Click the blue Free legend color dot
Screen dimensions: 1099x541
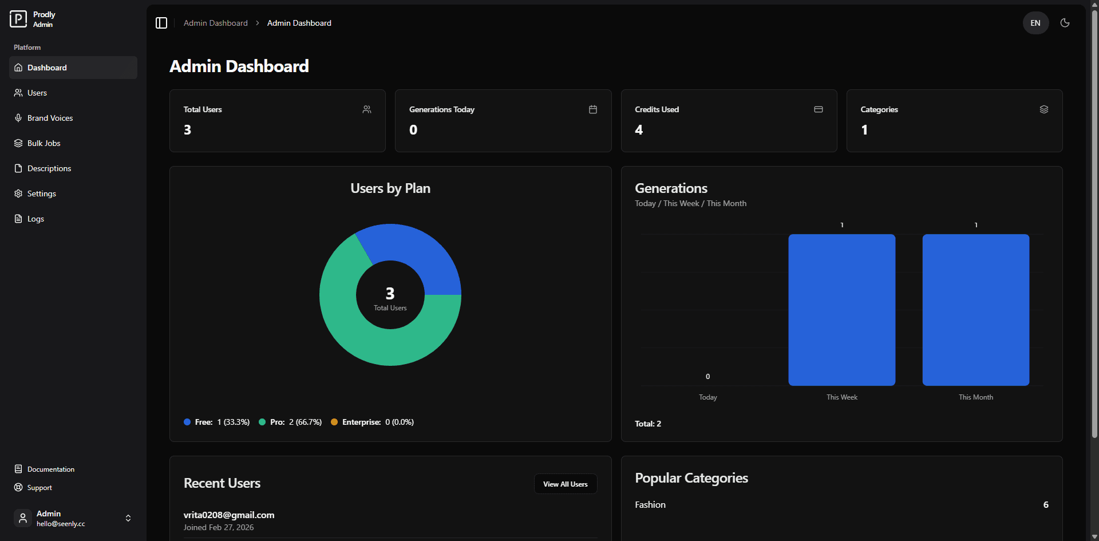(187, 422)
